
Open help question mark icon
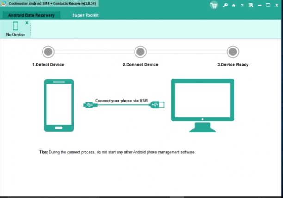click(x=242, y=6)
